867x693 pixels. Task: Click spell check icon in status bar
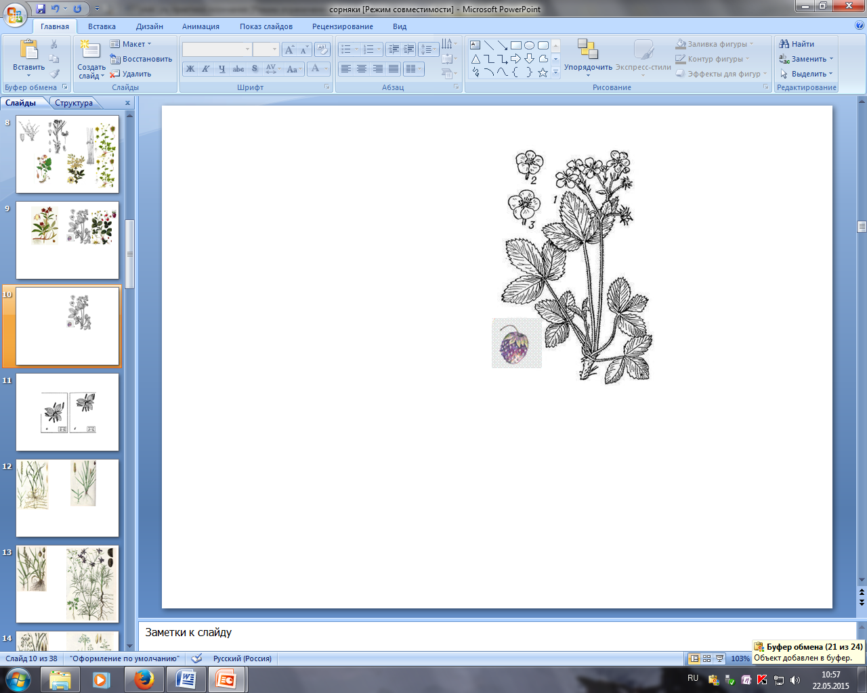point(196,658)
